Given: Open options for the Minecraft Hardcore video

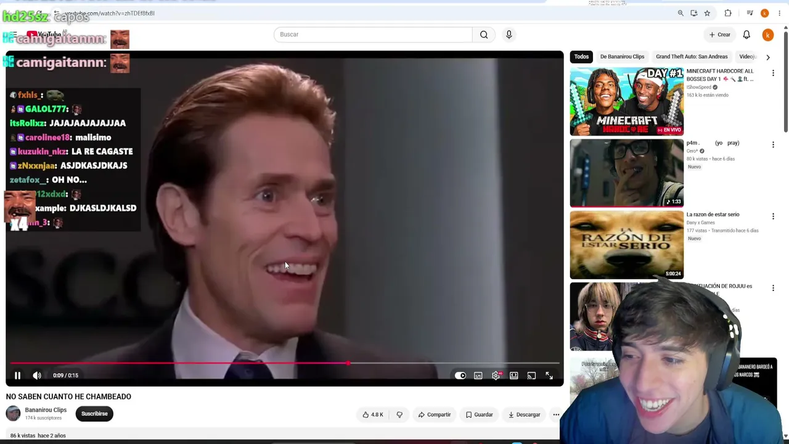Looking at the screenshot, I should click(773, 73).
